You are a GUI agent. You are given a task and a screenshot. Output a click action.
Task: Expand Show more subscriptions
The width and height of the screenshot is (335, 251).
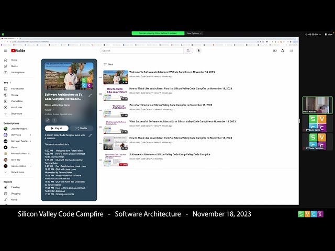tap(17, 172)
